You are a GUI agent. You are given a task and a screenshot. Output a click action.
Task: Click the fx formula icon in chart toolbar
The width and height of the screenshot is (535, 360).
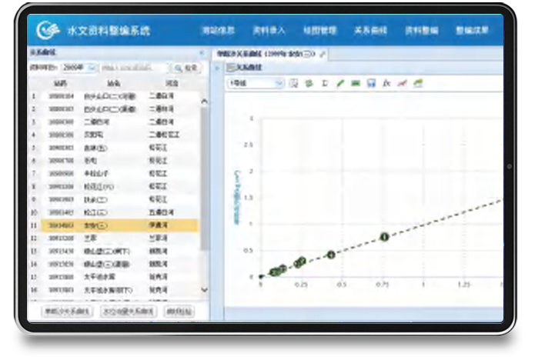[386, 83]
